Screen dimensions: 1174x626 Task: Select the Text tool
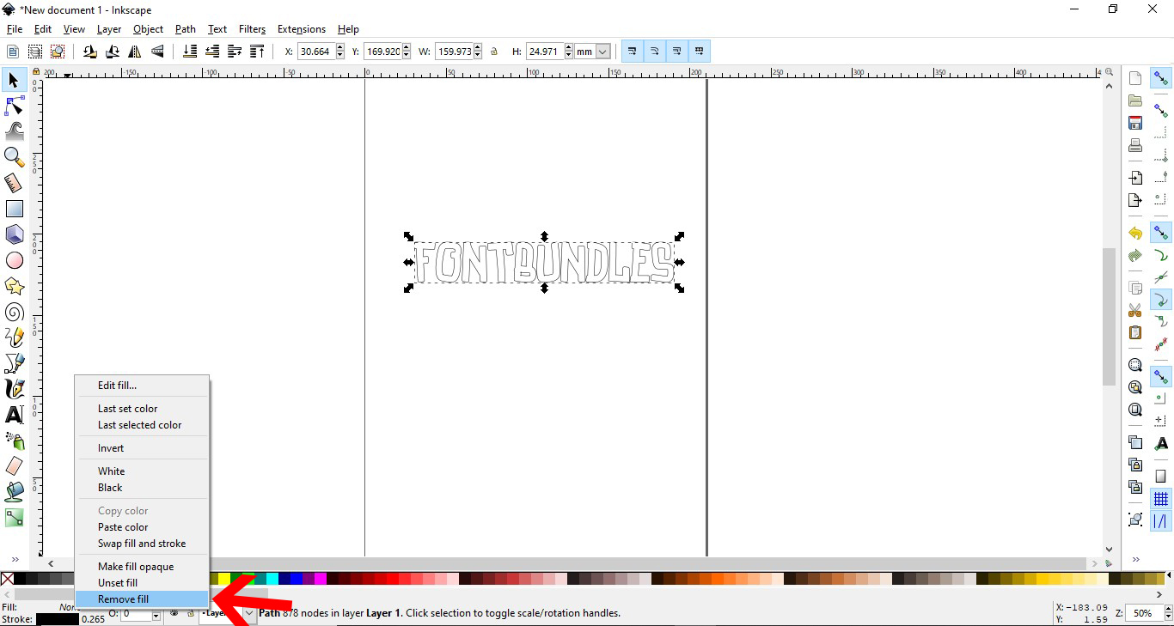(14, 415)
